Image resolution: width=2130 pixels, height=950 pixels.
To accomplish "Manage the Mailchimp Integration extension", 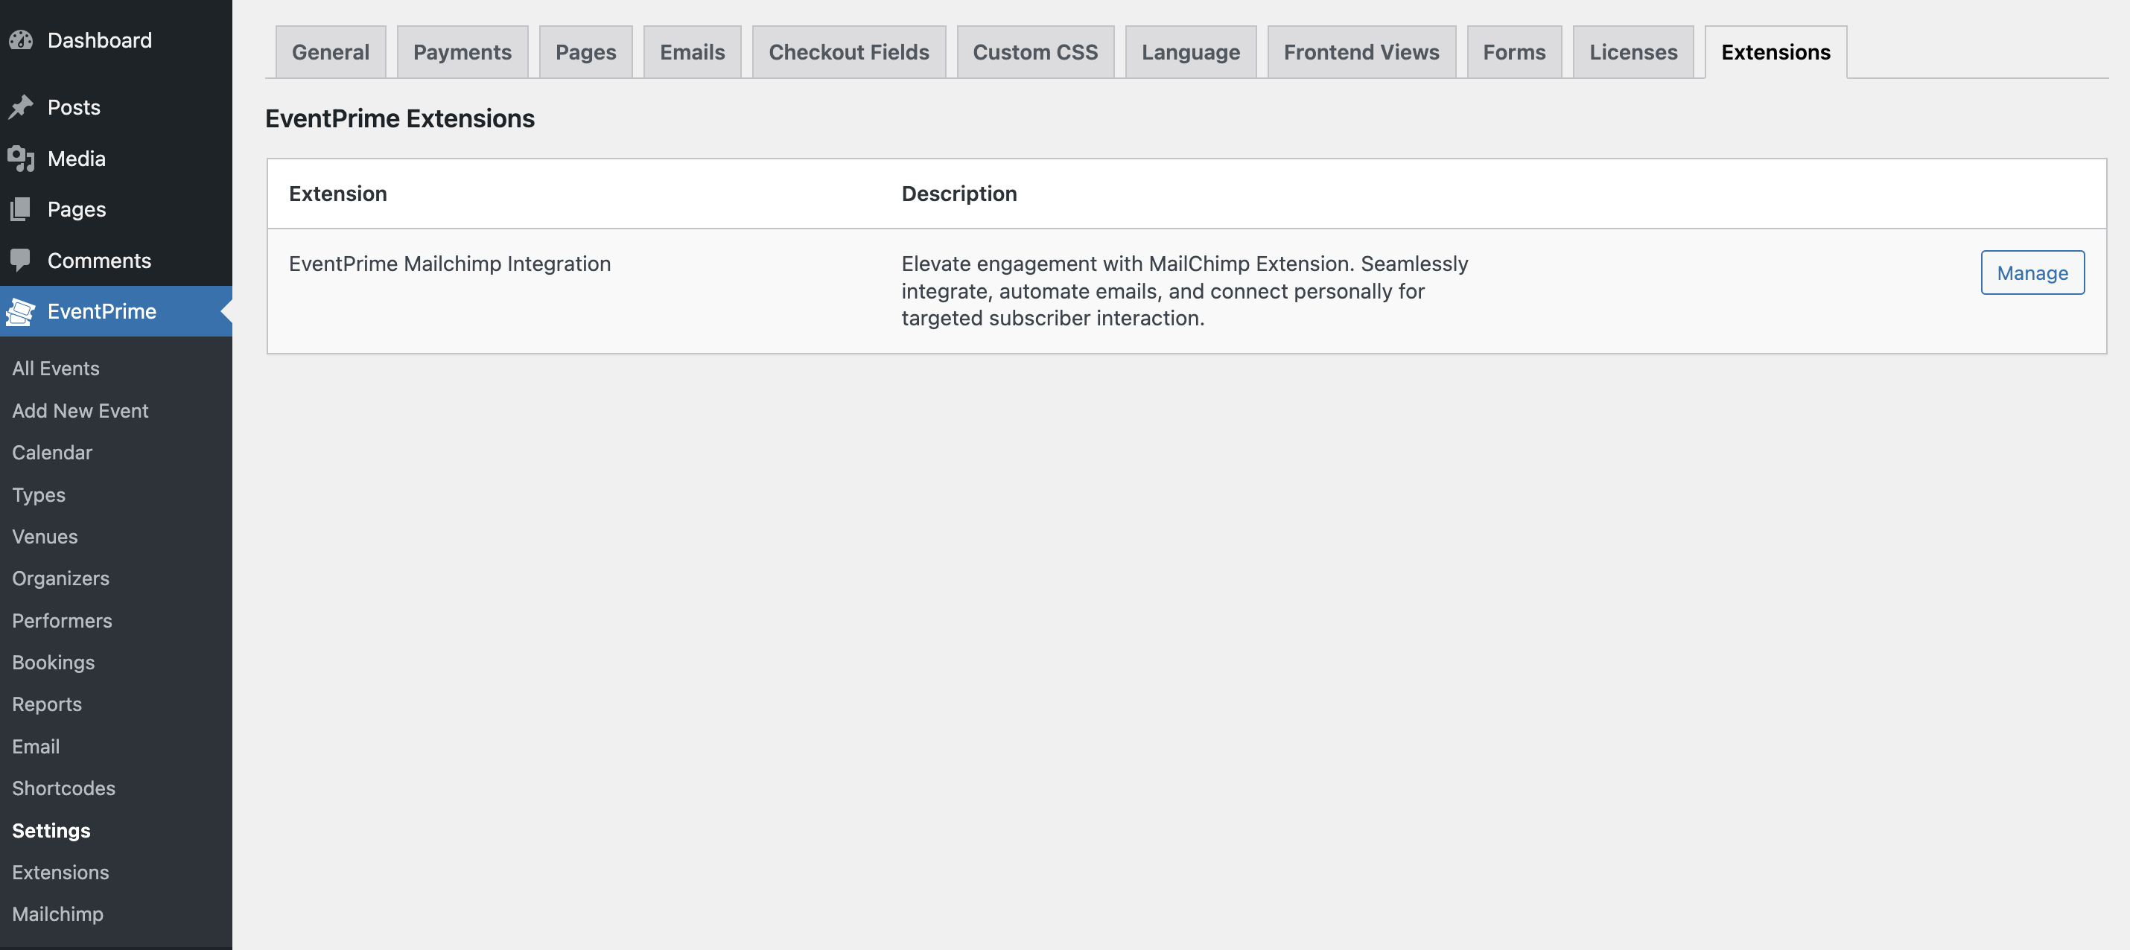I will [2032, 272].
